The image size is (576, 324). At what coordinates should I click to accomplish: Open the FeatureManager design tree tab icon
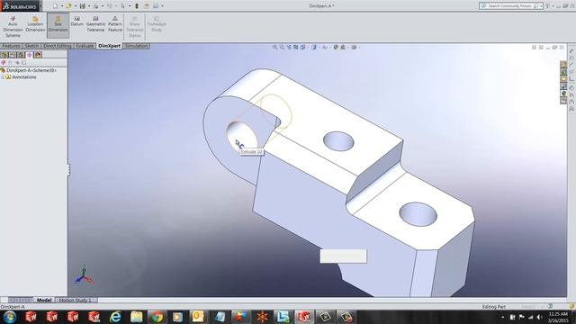point(4,55)
